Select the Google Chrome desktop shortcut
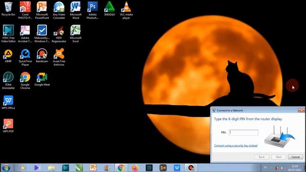This screenshot has width=306, height=172. [x=25, y=80]
